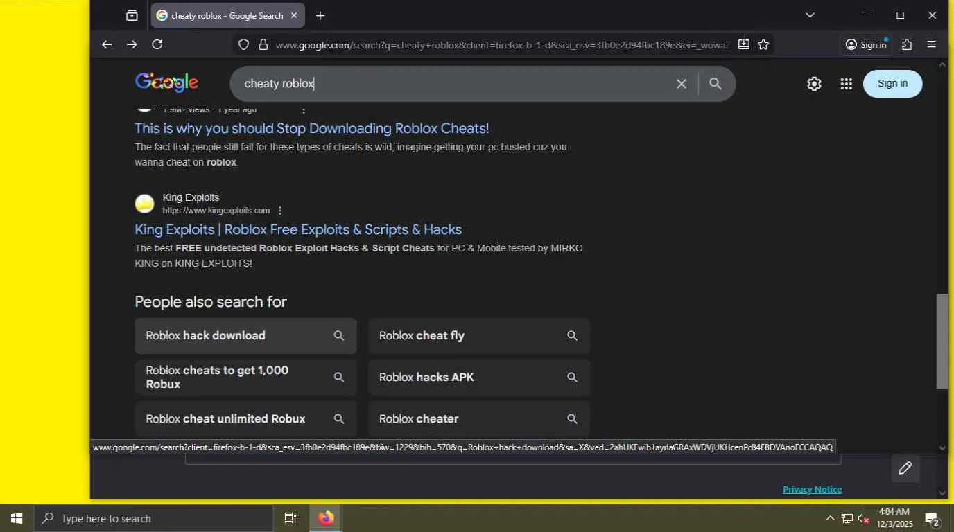Viewport: 954px width, 532px height.
Task: Close the cheaty roblox tab
Action: (294, 15)
